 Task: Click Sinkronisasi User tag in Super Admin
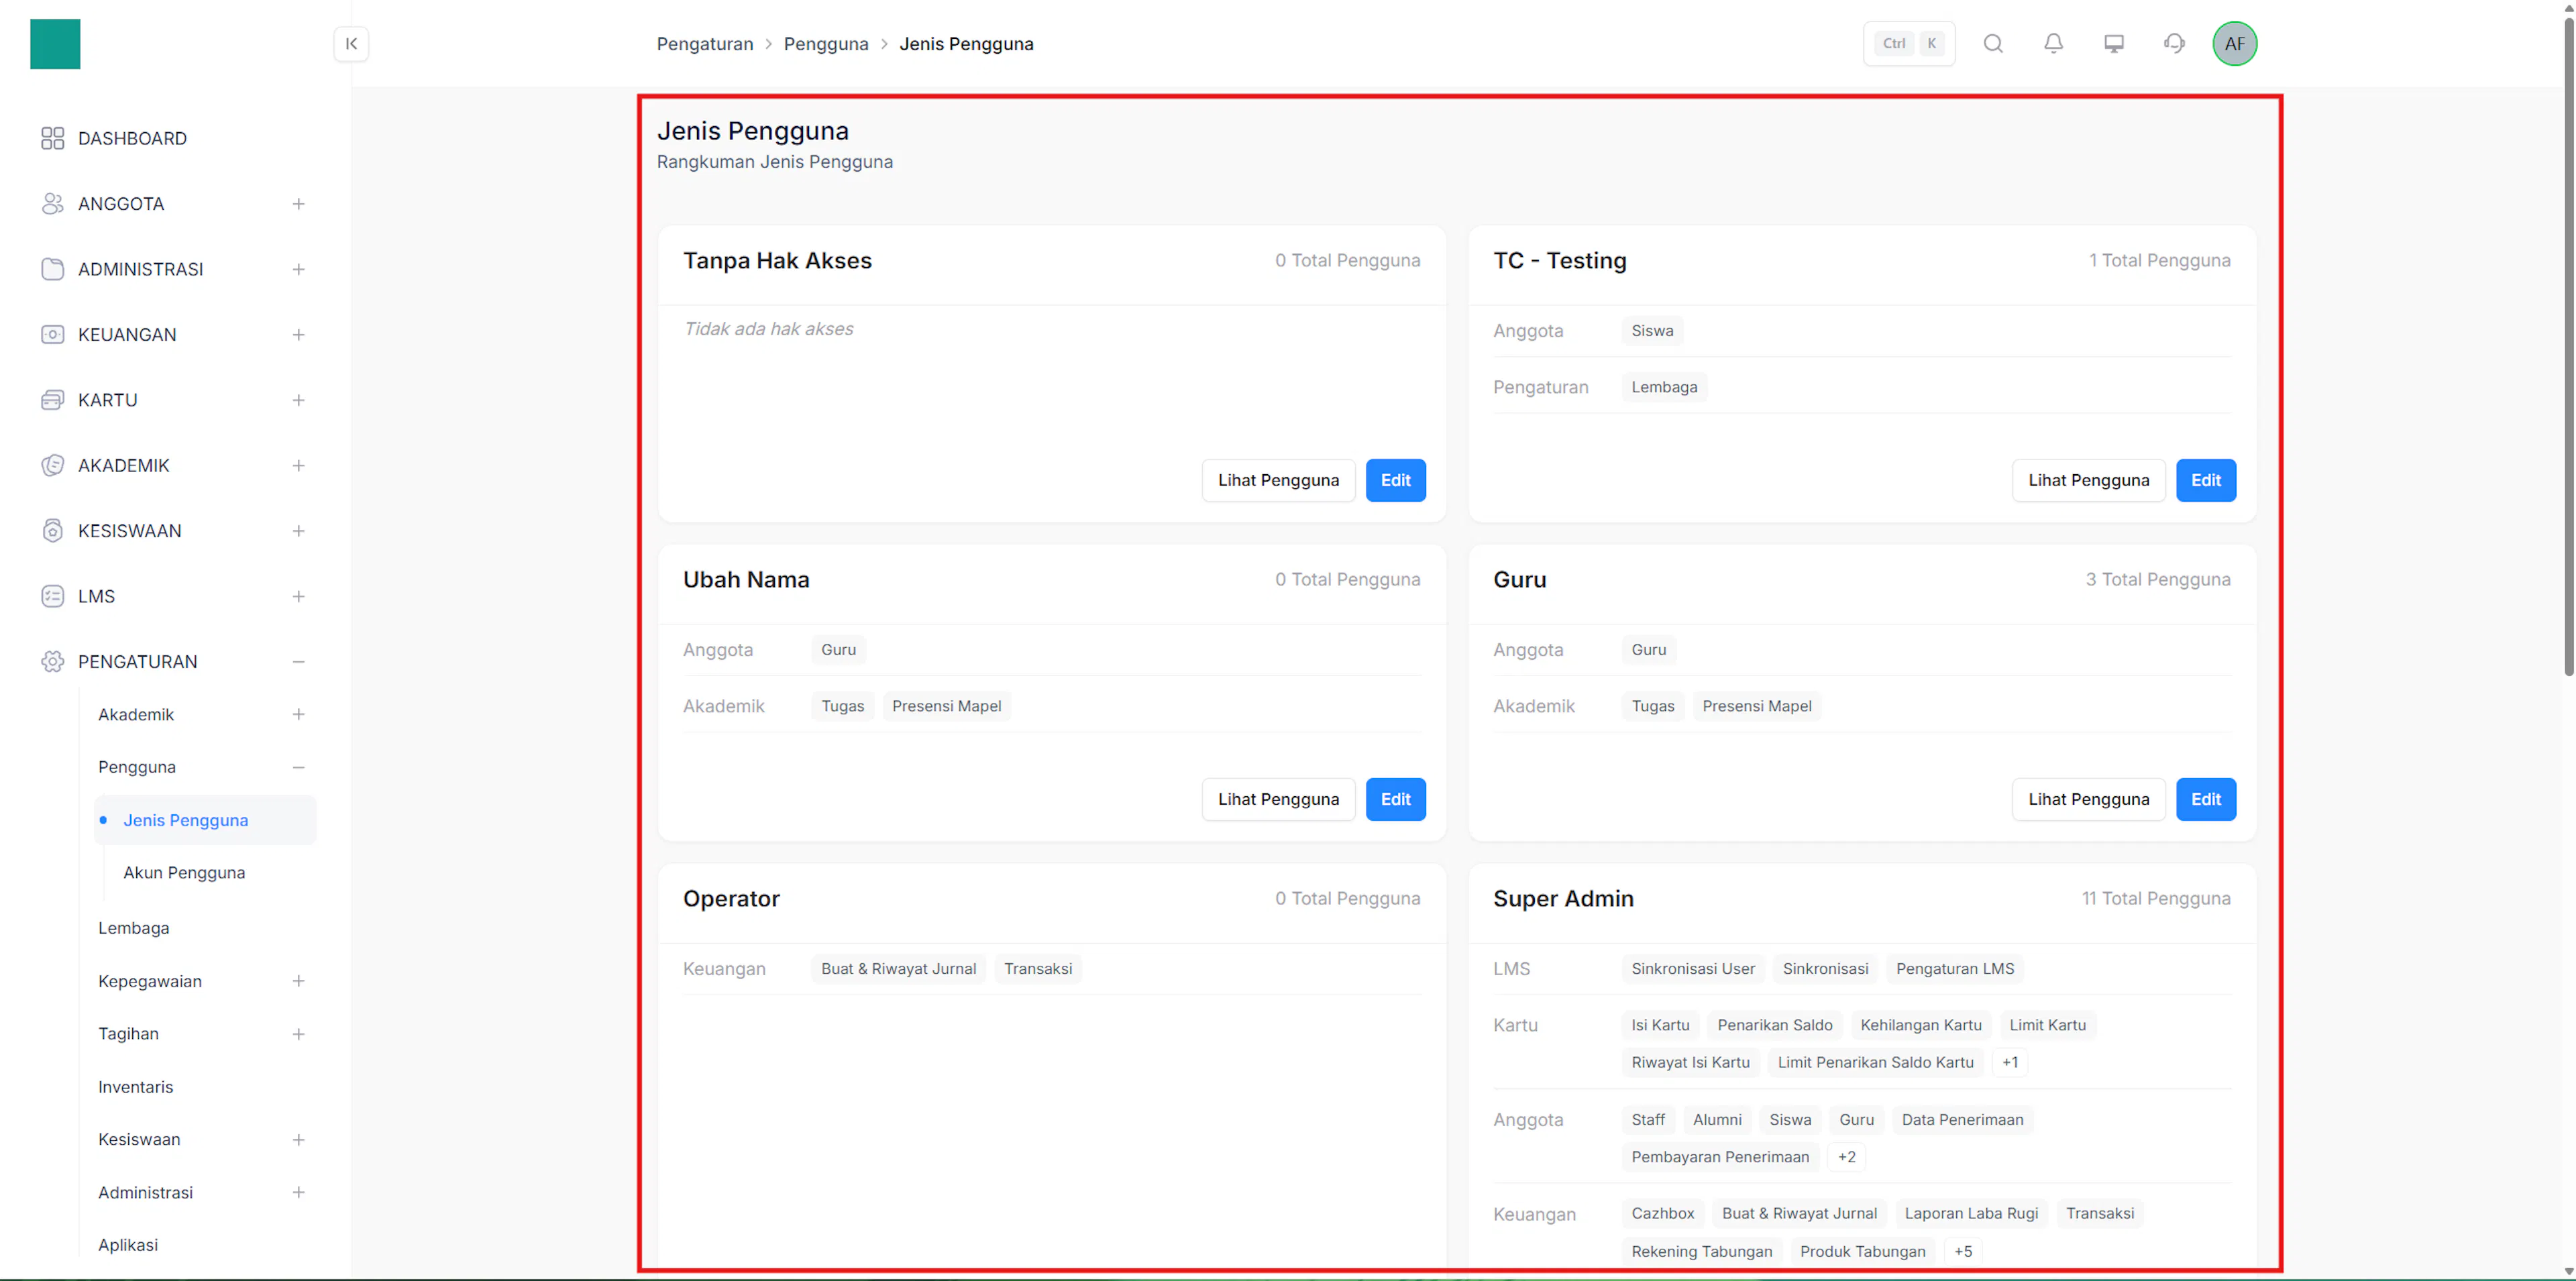point(1693,970)
